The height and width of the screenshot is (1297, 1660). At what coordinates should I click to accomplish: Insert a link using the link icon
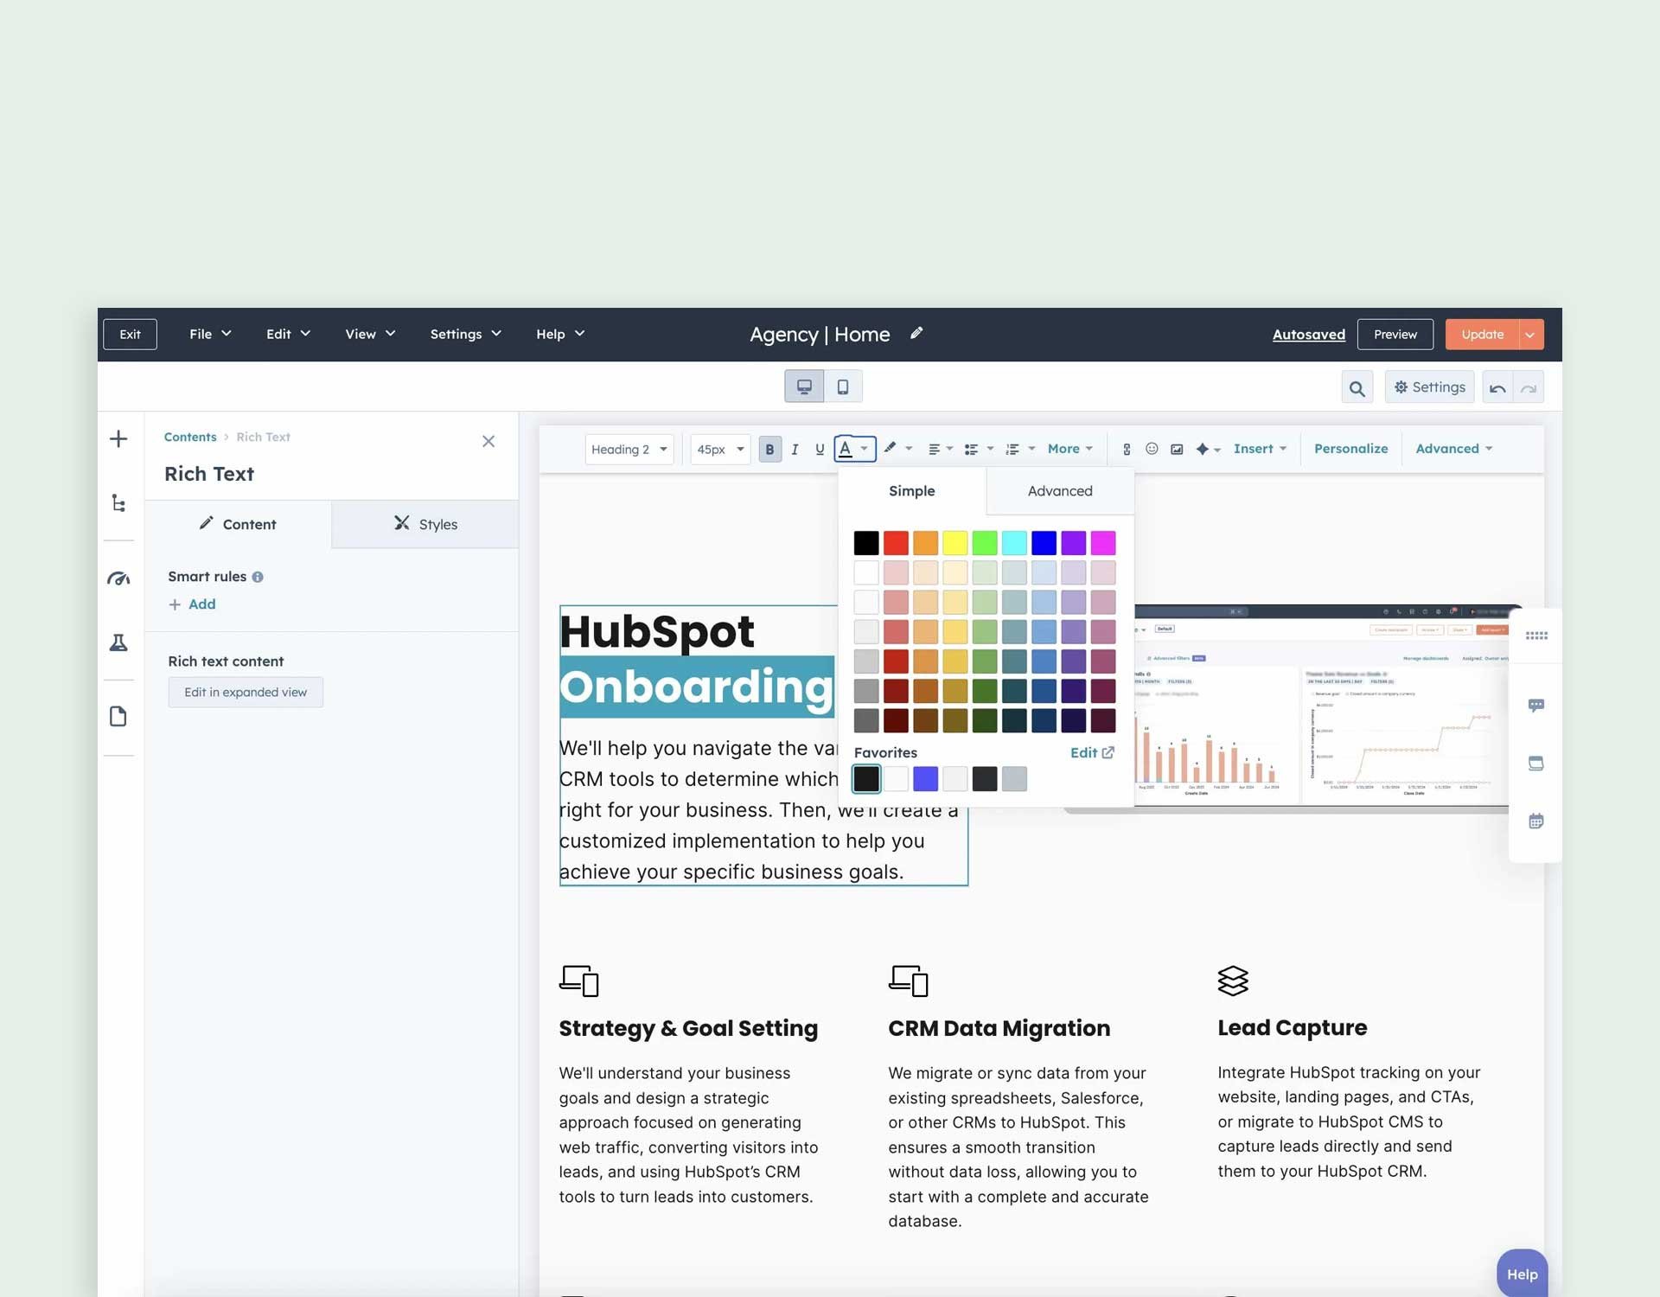[x=1127, y=449]
